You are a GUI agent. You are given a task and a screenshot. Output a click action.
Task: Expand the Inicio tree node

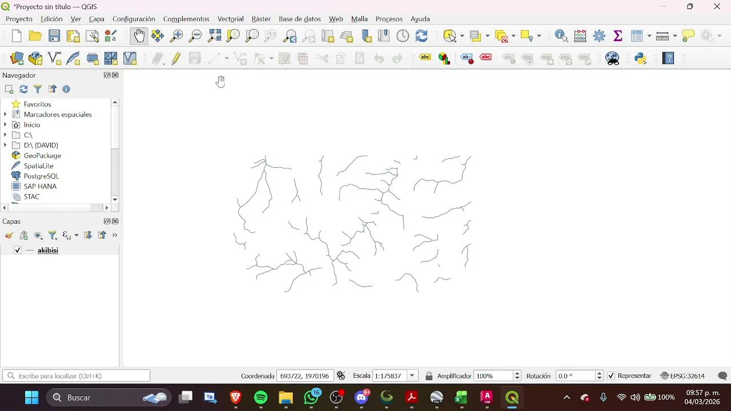5,124
